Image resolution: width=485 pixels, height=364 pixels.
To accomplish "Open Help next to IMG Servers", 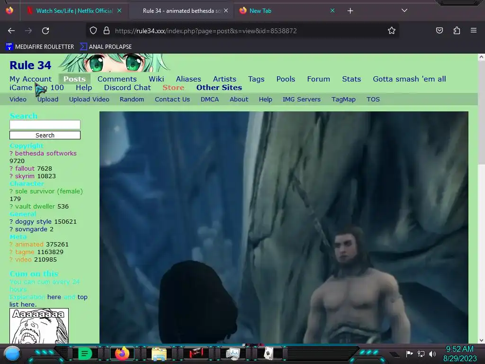I will point(265,100).
